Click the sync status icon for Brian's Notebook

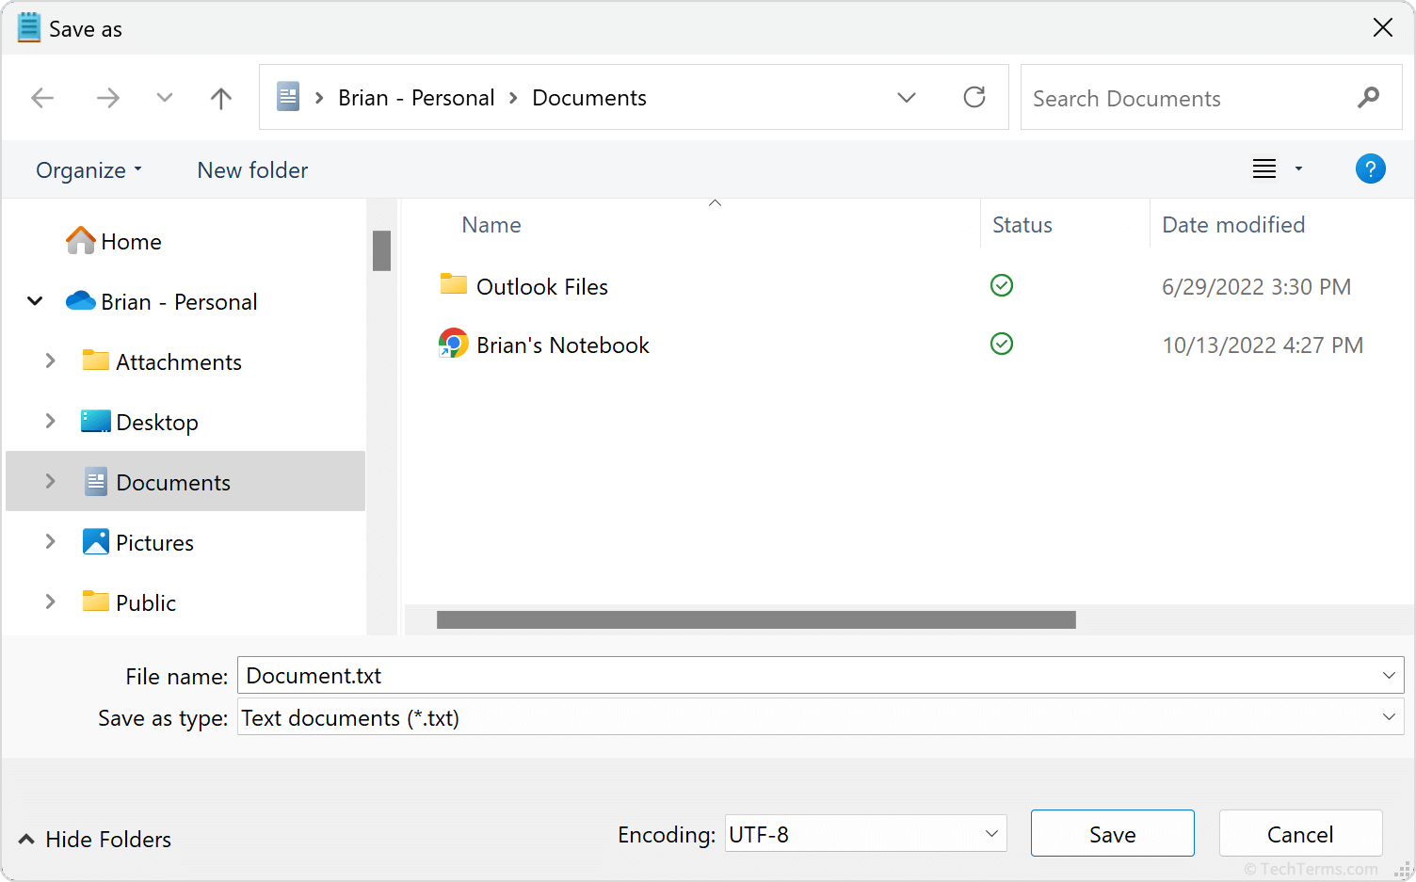(1001, 344)
